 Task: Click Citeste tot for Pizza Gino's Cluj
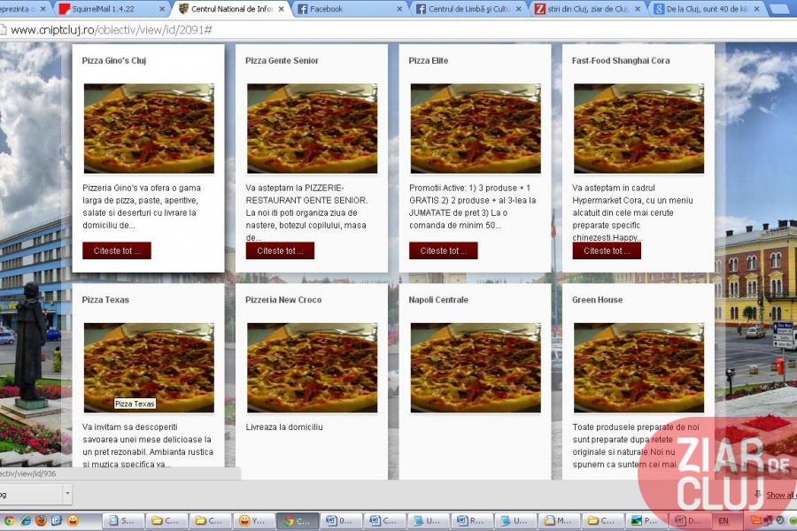117,250
